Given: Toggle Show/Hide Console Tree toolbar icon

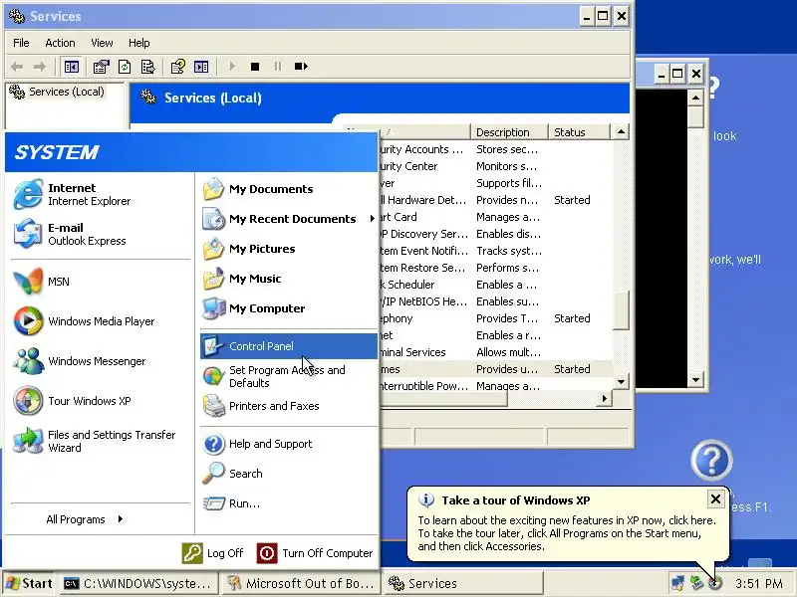Looking at the screenshot, I should 71,67.
